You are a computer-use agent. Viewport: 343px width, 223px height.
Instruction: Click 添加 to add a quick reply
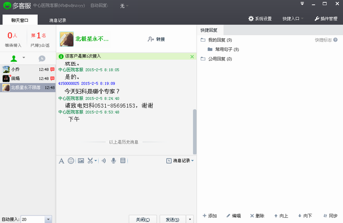tap(210, 216)
